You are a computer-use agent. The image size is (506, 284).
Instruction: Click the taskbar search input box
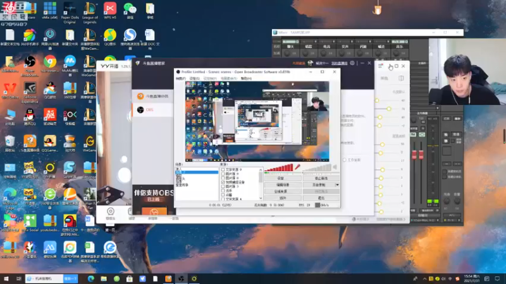tap(44, 278)
